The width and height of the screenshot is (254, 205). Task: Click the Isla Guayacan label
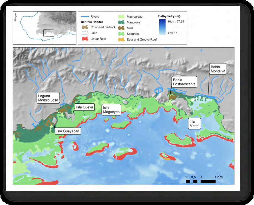[68, 131]
